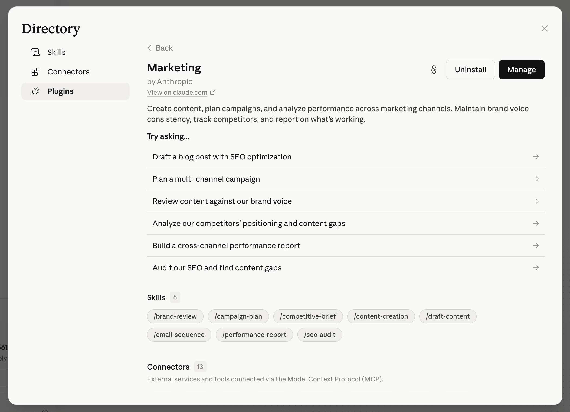Select the /email-sequence skill chip
Screen dimensions: 570x412
[x=179, y=335]
